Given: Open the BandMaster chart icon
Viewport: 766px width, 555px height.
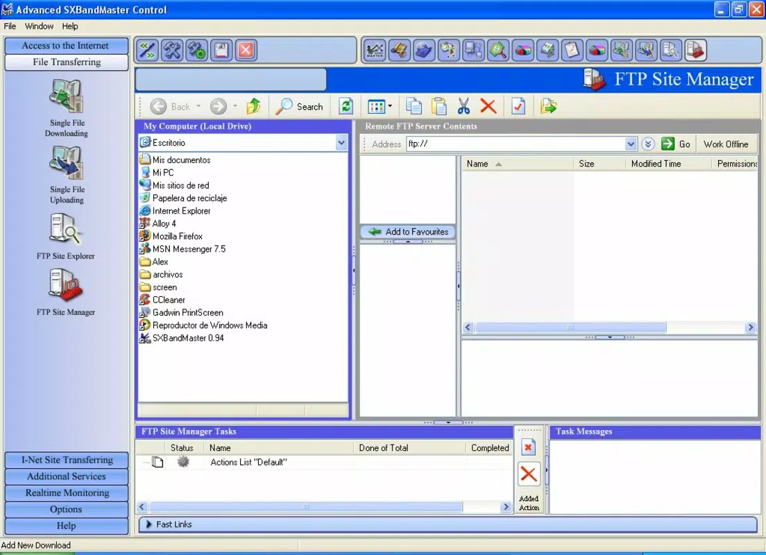Looking at the screenshot, I should (x=375, y=50).
